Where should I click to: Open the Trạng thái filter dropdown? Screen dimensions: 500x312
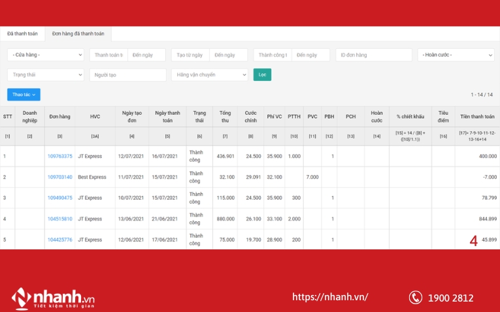point(46,75)
